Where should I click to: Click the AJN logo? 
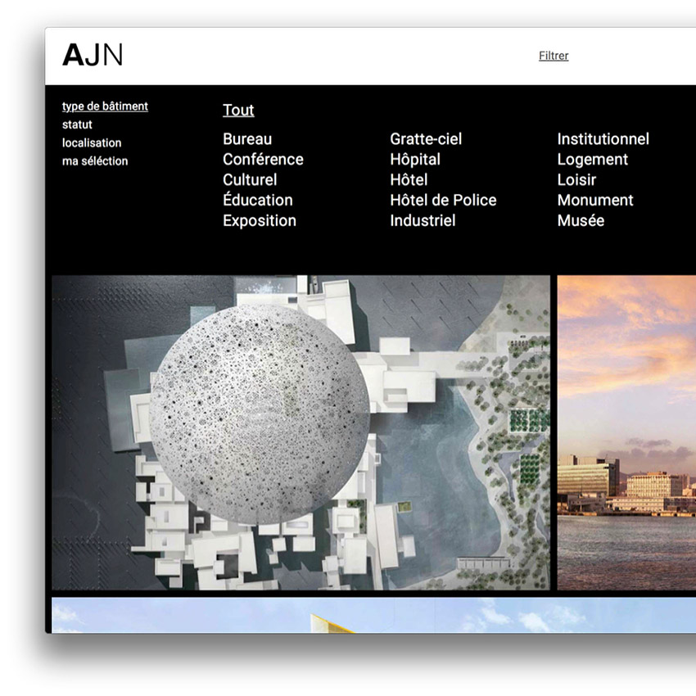(x=93, y=55)
